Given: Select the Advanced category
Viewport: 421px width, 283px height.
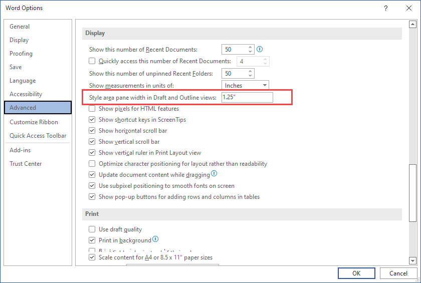Looking at the screenshot, I should tap(38, 108).
